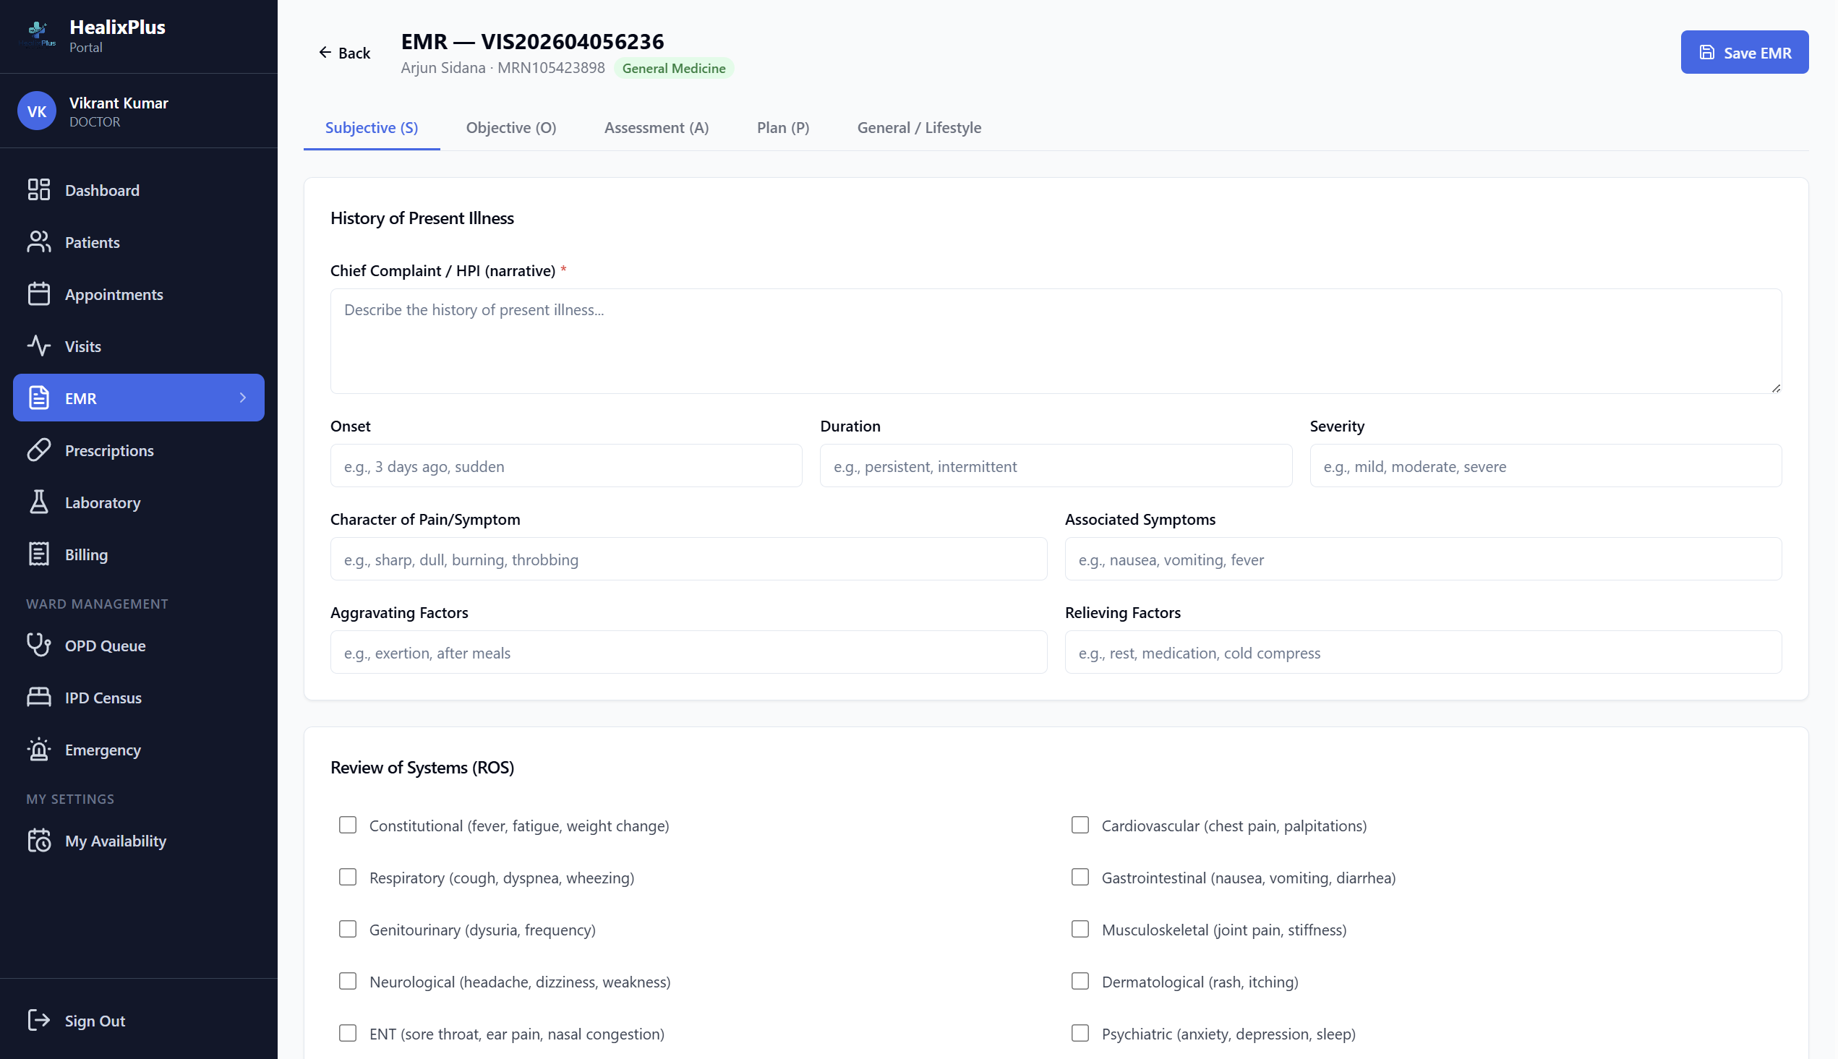The image size is (1838, 1059).
Task: Expand the EMR sidebar section chevron
Action: [242, 398]
